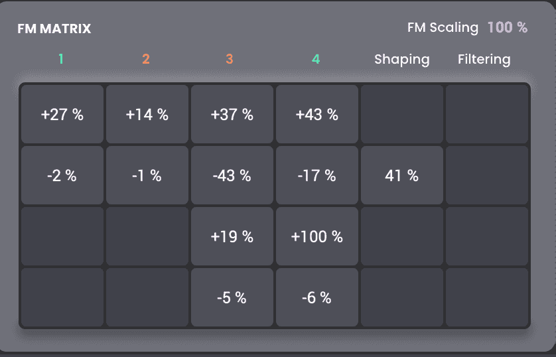The width and height of the screenshot is (556, 357).
Task: Click the Filtering column header
Action: pyautogui.click(x=484, y=59)
